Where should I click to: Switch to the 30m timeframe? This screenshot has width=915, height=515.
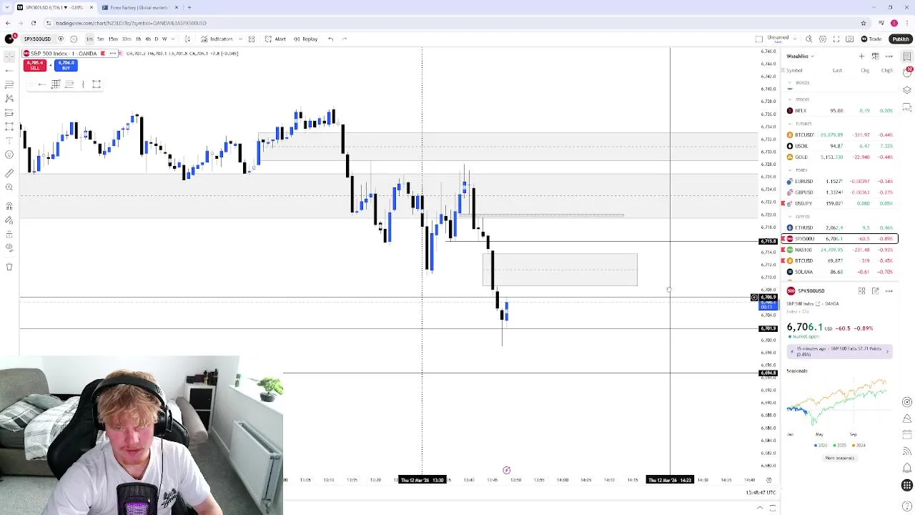pos(126,39)
